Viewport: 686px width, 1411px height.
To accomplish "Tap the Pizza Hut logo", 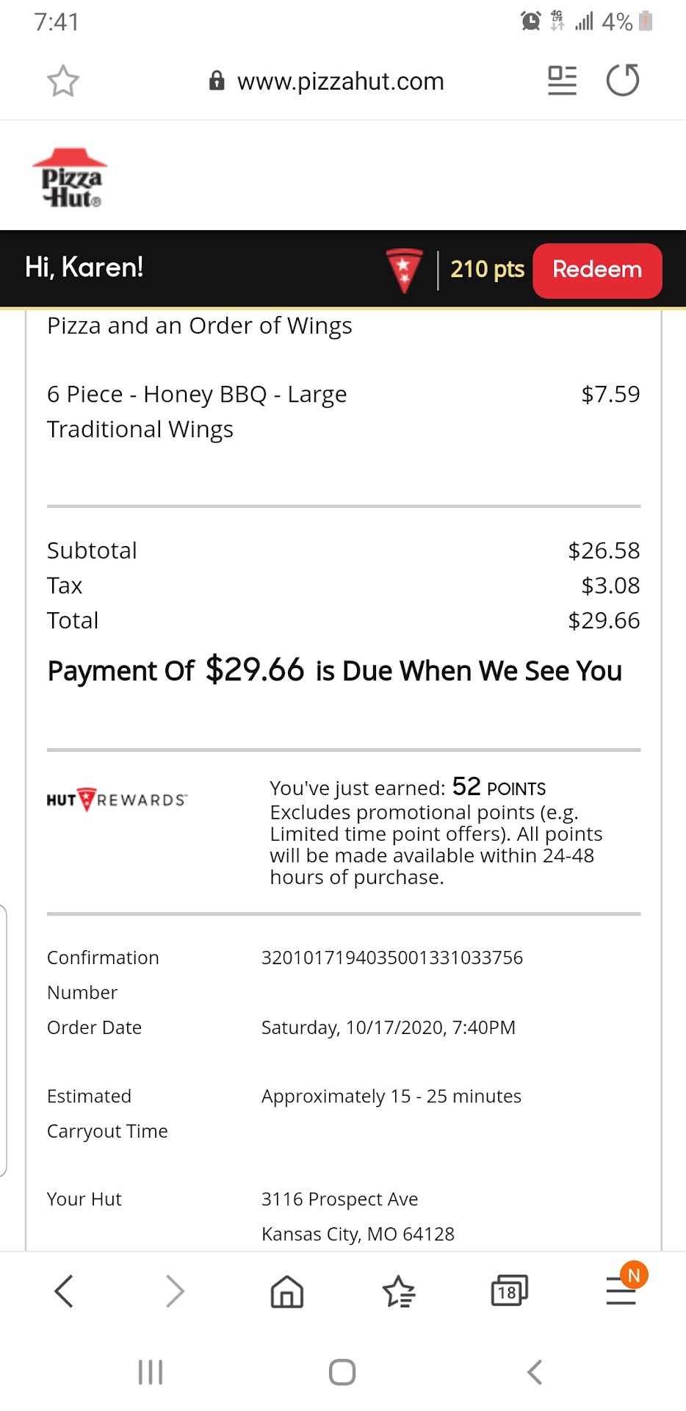I will 69,179.
